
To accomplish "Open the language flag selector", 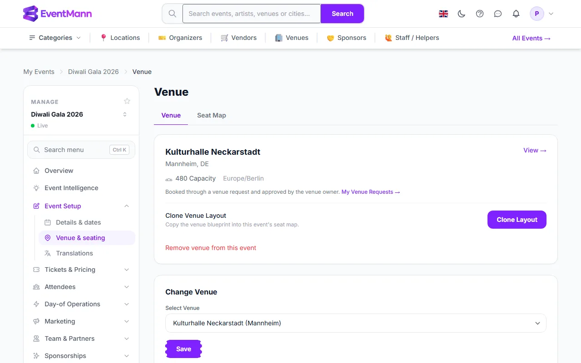I will coord(443,14).
